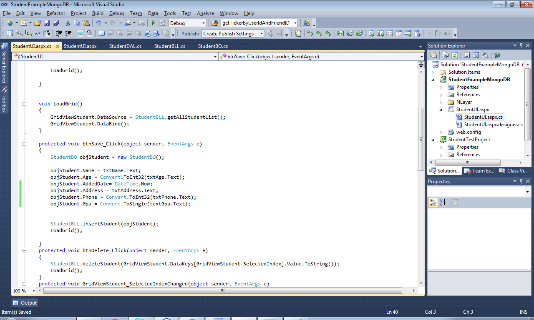Click the Save All toolbar icon
Viewport: 534px width, 320px height.
57,24
